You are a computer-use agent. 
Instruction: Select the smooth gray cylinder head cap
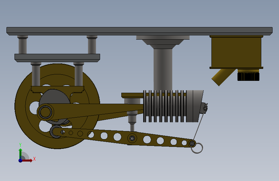pos(195,106)
